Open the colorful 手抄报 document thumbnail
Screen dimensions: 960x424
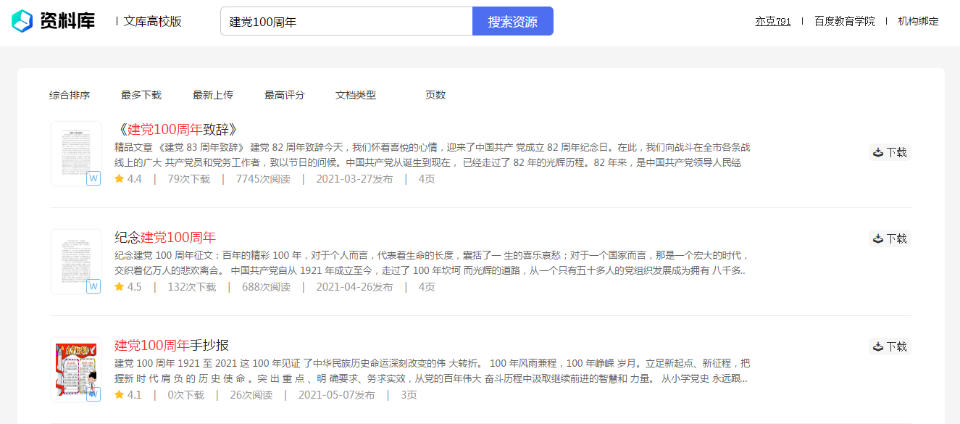click(76, 369)
